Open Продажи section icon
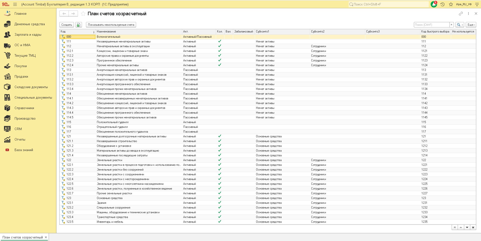 [7, 76]
